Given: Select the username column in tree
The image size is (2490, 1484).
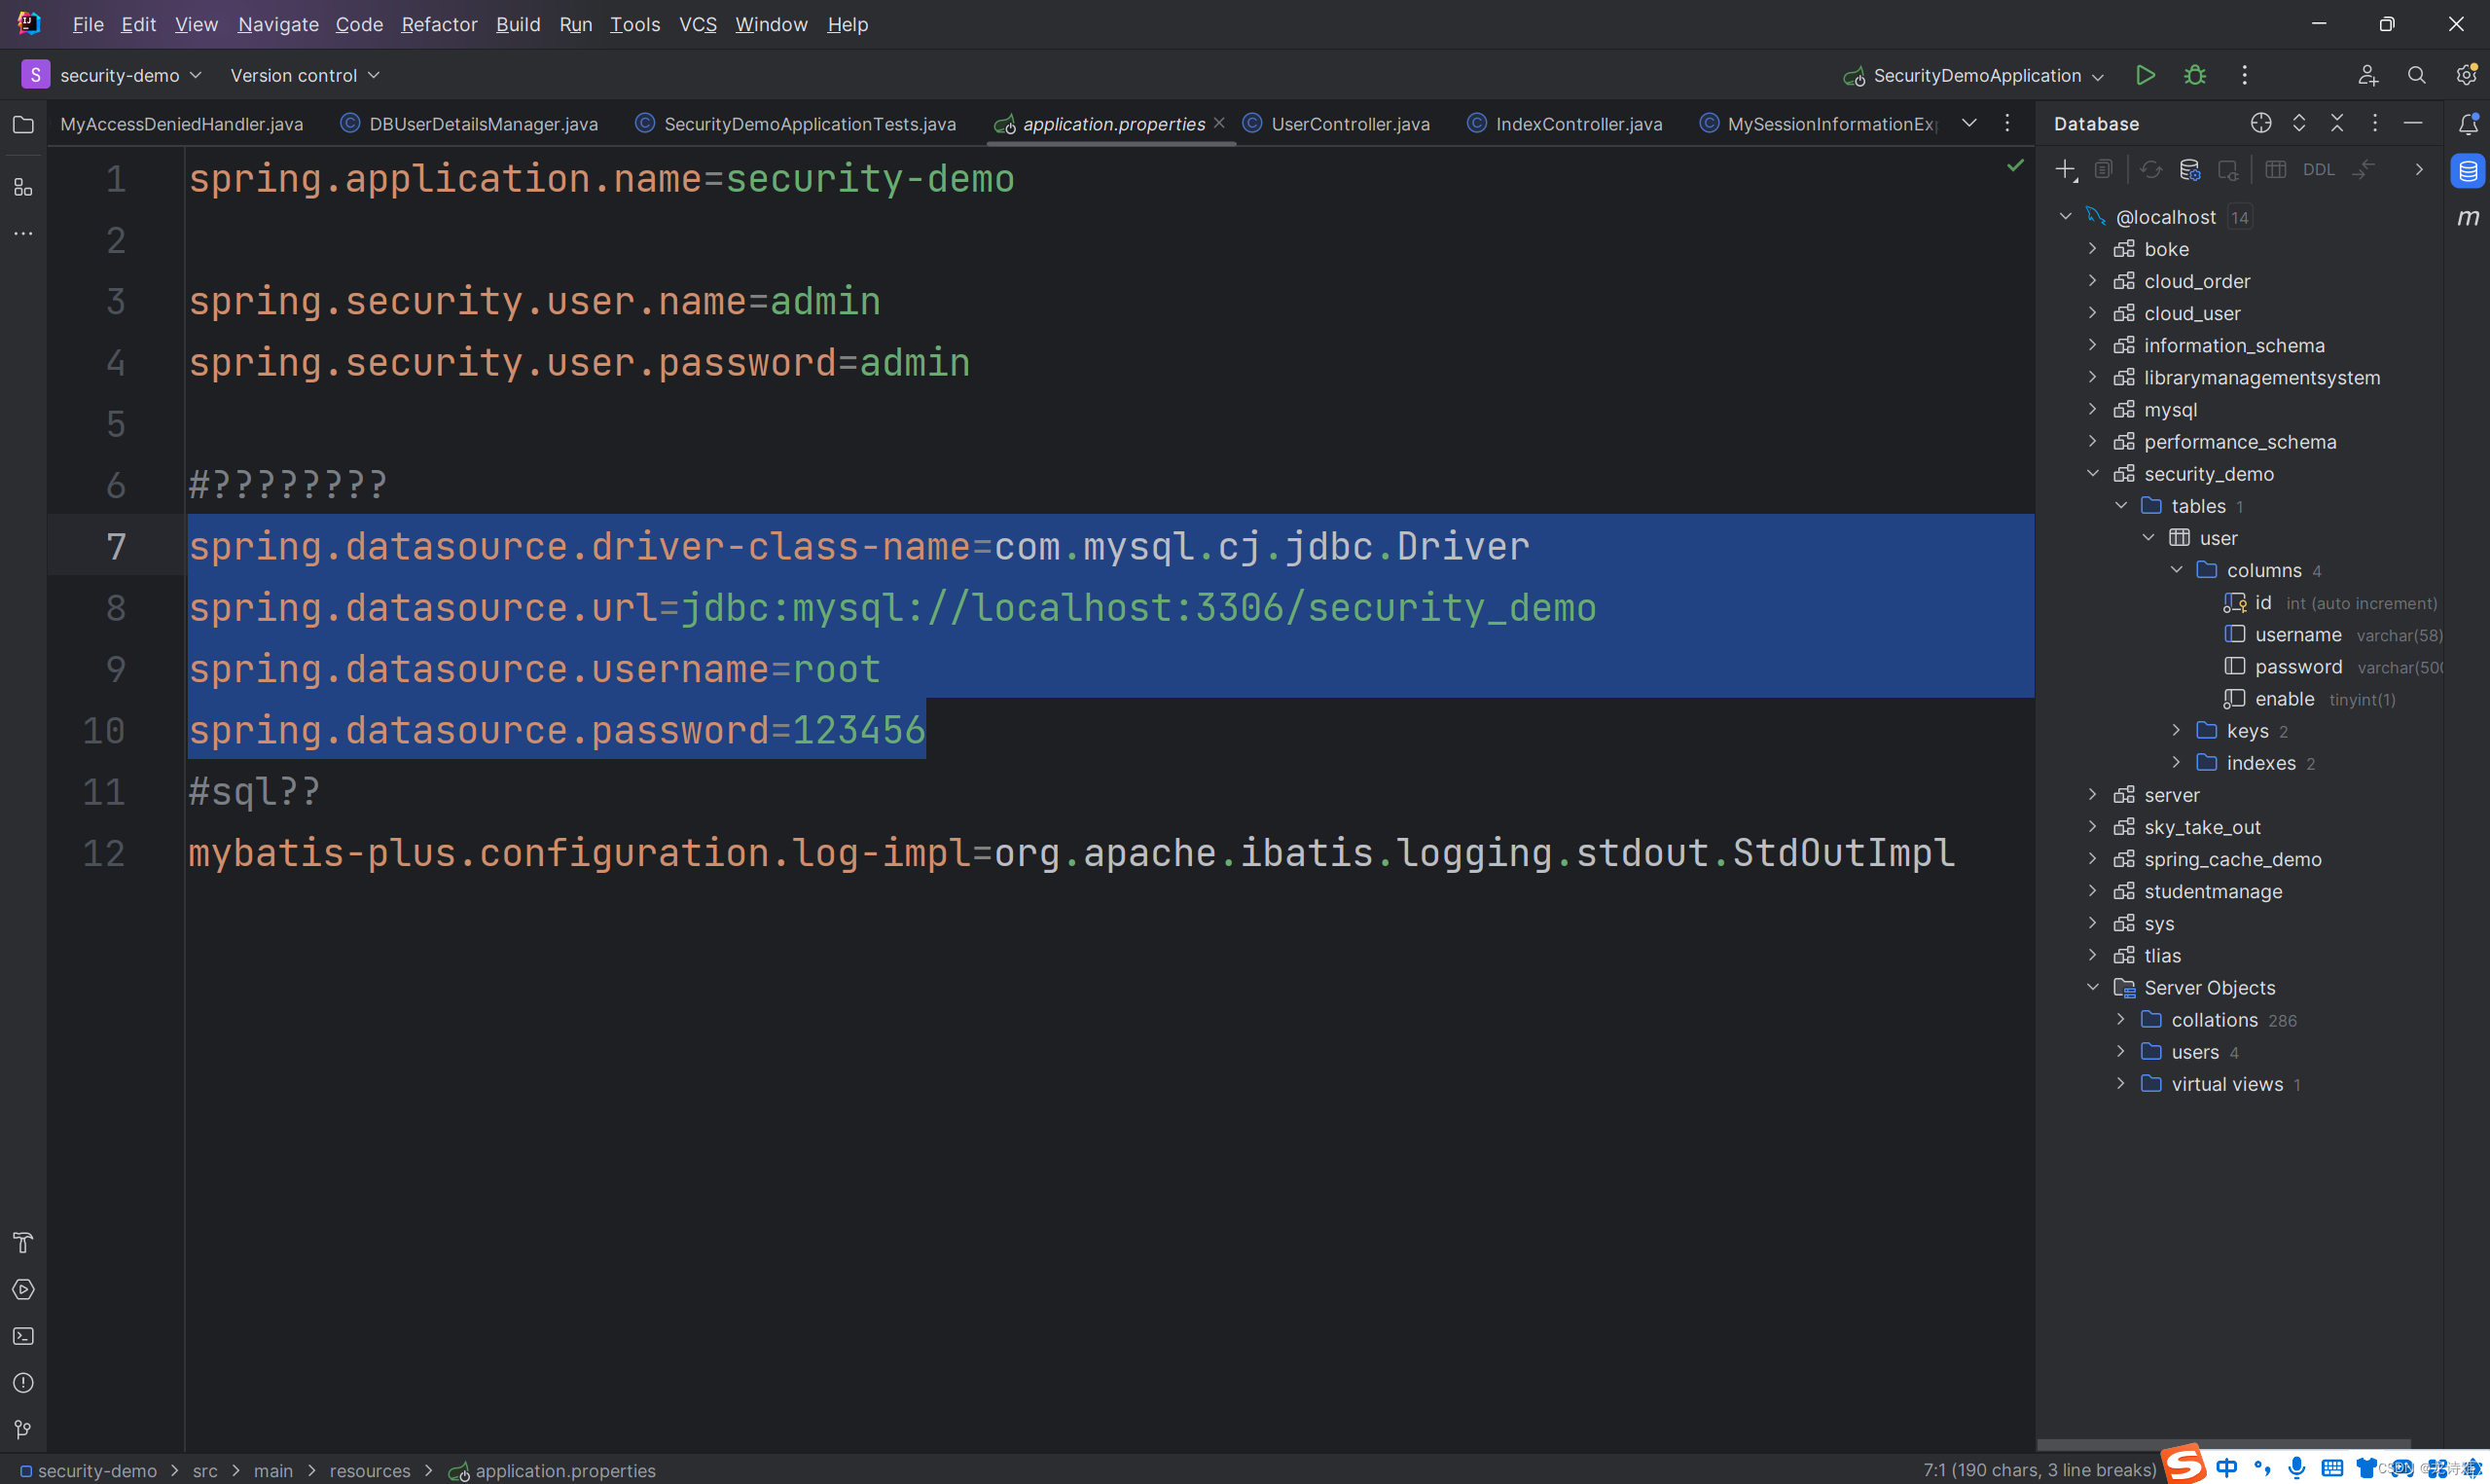Looking at the screenshot, I should tap(2297, 635).
